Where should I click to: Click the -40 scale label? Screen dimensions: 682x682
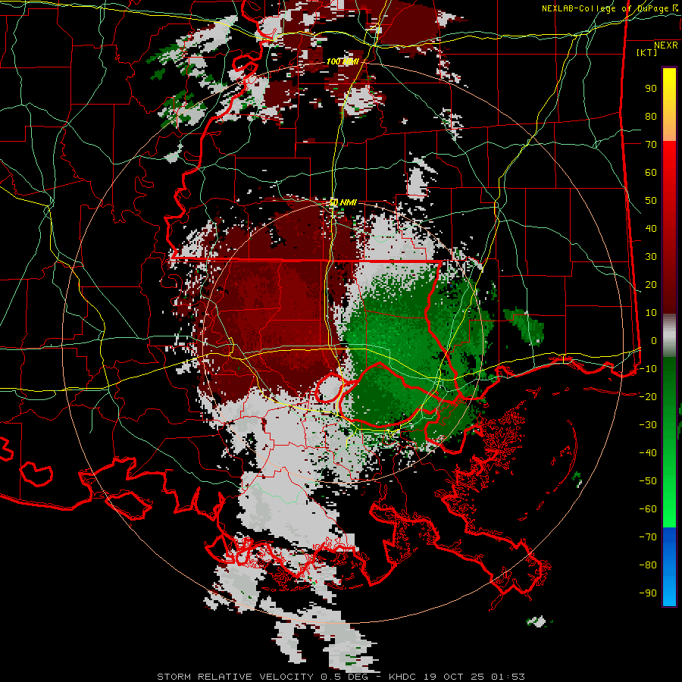(648, 453)
